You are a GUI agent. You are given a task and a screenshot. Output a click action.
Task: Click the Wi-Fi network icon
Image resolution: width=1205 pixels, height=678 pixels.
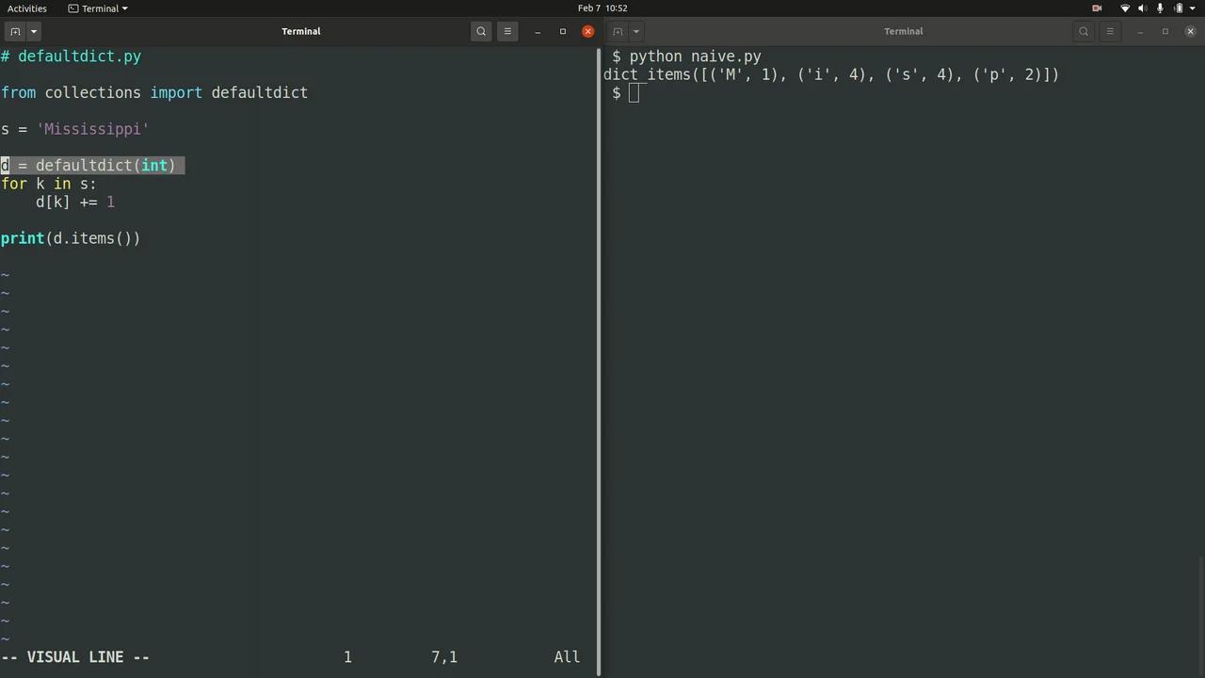tap(1124, 8)
